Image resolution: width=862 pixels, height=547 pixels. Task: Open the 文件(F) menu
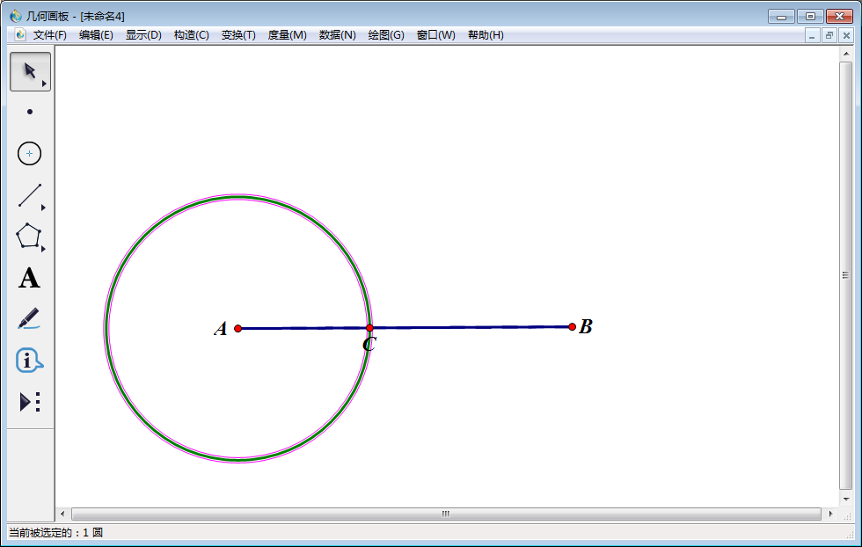tap(49, 35)
